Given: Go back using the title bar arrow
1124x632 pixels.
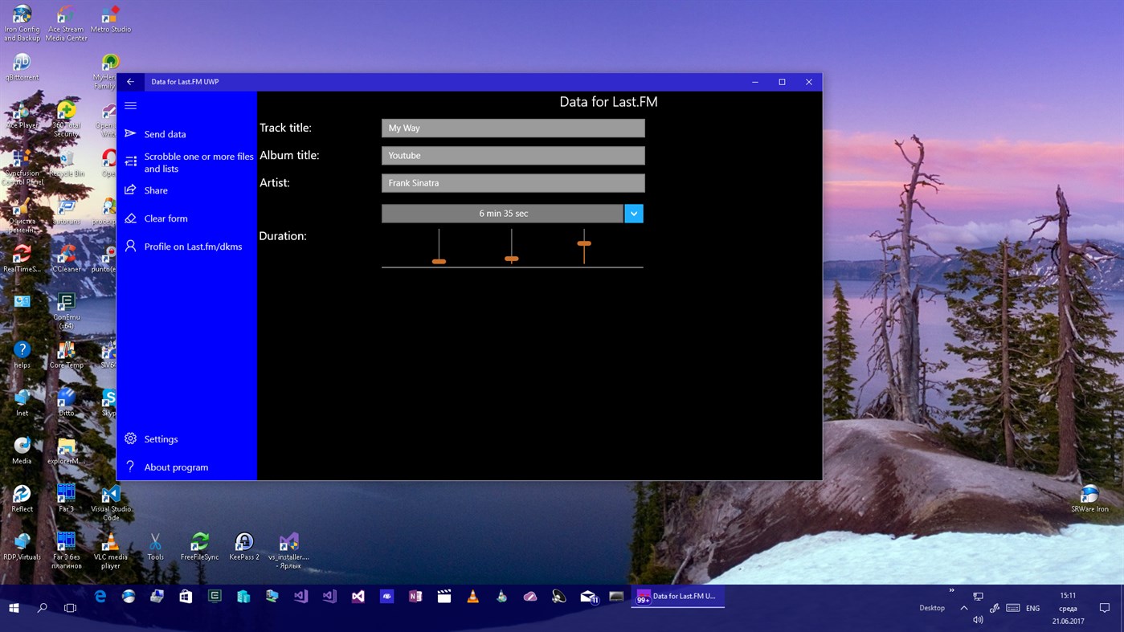Looking at the screenshot, I should pyautogui.click(x=130, y=82).
